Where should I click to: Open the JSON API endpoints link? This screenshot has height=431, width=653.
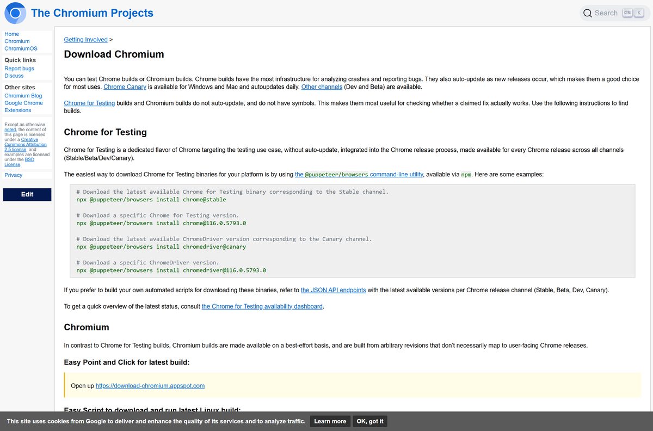333,290
